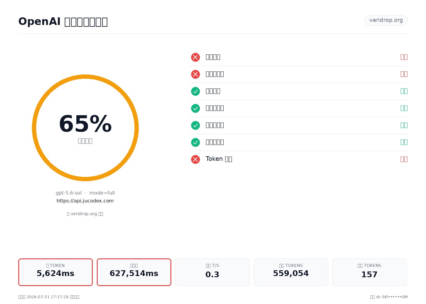Open the https://api.jucodex.com link
Image resolution: width=426 pixels, height=304 pixels.
(x=85, y=201)
